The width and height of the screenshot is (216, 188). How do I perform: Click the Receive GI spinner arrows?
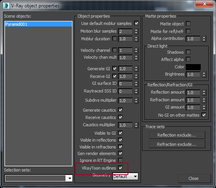[x=136, y=76]
